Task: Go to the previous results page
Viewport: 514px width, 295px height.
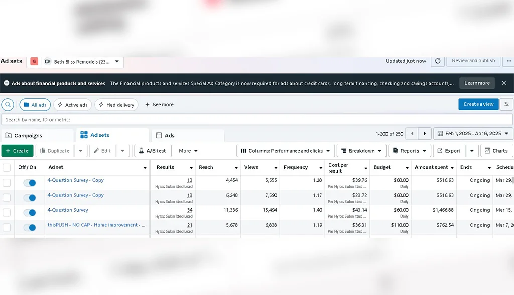Action: (412, 134)
